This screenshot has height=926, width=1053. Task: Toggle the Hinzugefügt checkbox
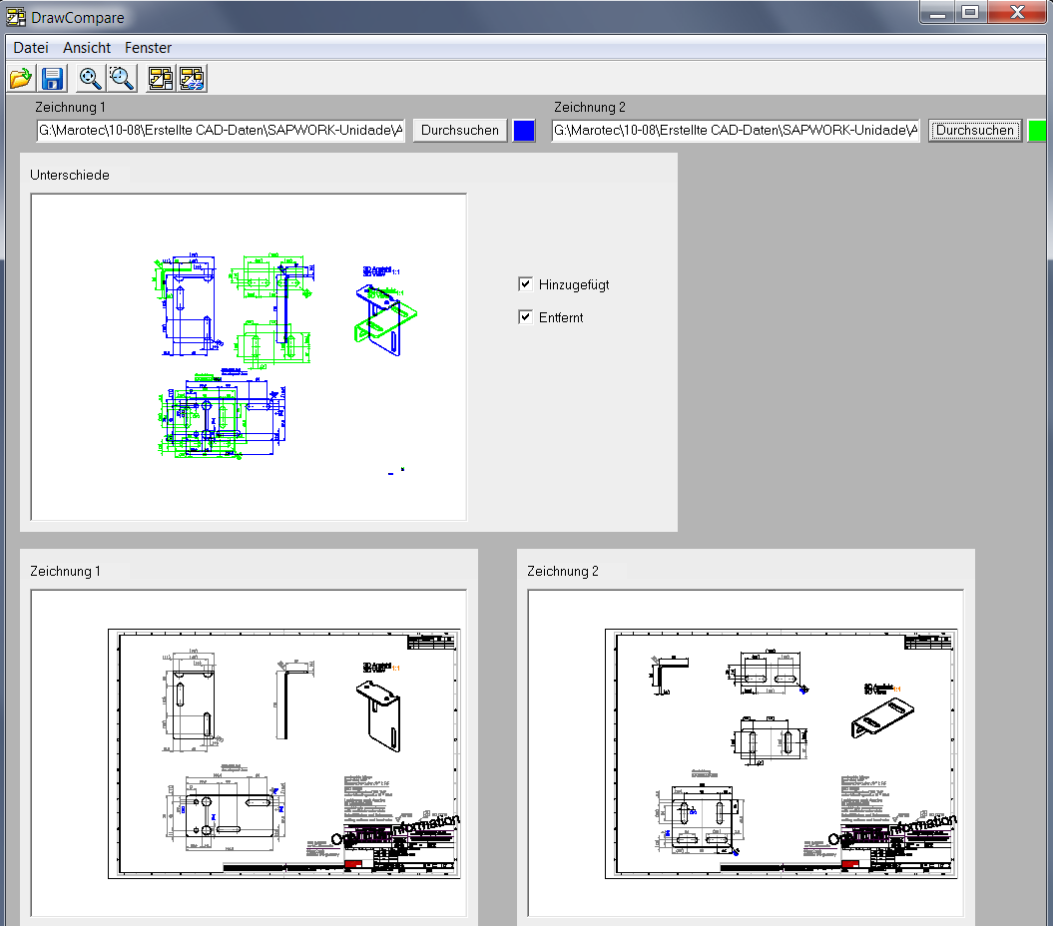pyautogui.click(x=525, y=283)
